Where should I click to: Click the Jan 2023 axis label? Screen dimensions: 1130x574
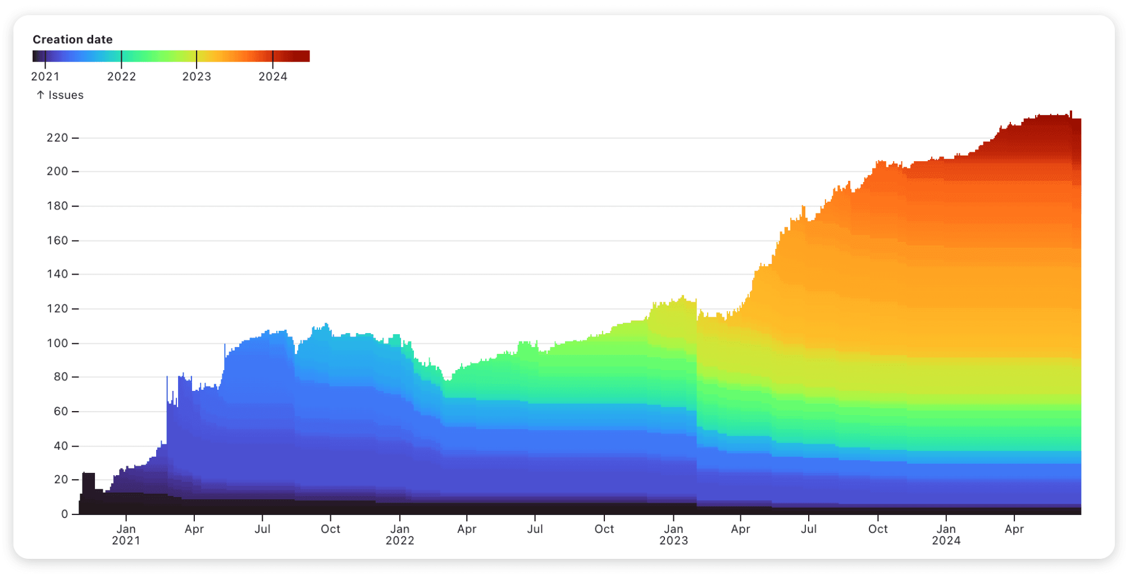click(673, 535)
